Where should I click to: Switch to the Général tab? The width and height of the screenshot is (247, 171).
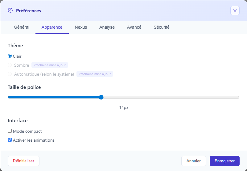22,27
